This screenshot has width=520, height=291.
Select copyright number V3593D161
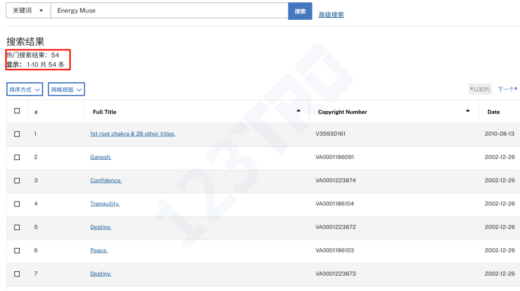point(330,134)
